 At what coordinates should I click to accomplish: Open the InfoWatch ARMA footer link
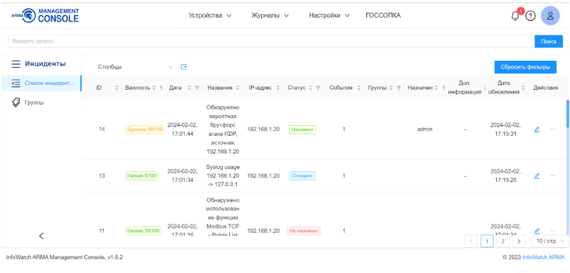click(x=543, y=257)
